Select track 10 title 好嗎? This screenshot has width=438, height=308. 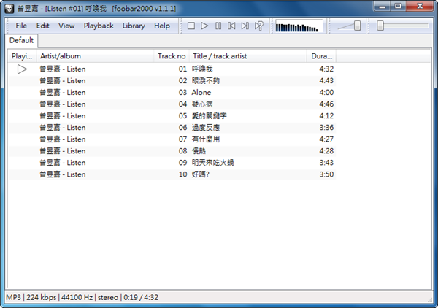(x=201, y=174)
